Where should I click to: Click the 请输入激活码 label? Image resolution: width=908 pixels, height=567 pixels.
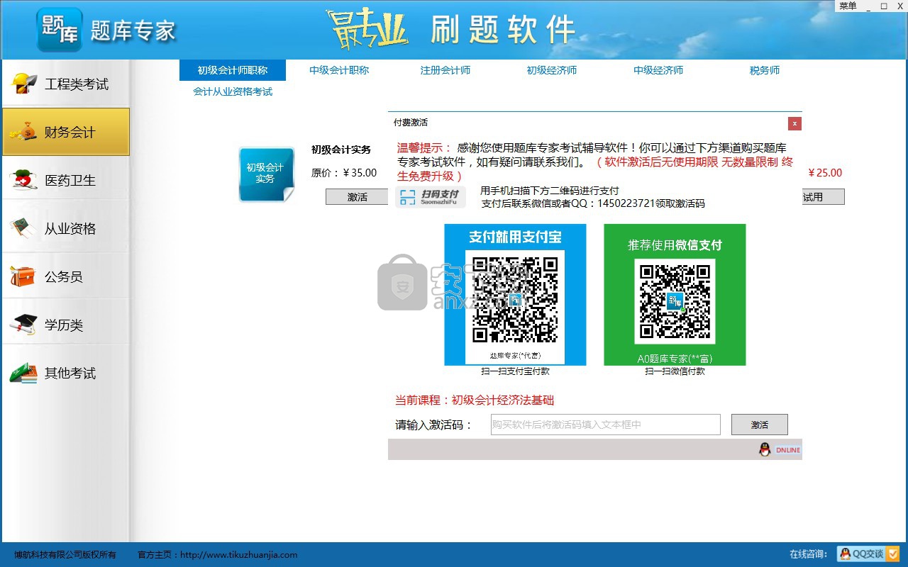click(434, 425)
